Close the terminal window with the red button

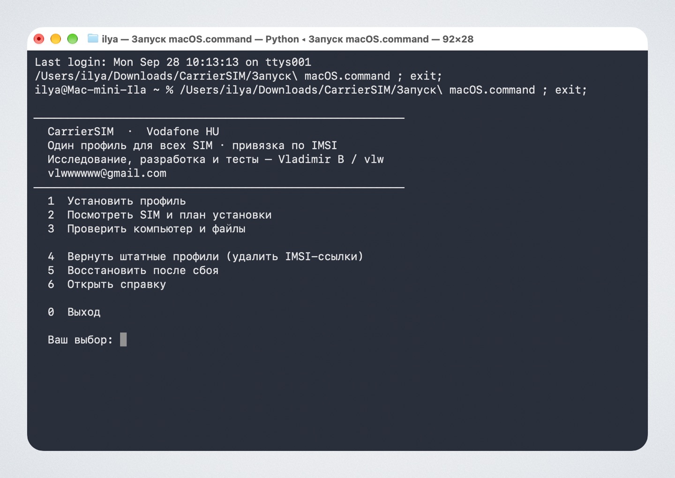(39, 39)
